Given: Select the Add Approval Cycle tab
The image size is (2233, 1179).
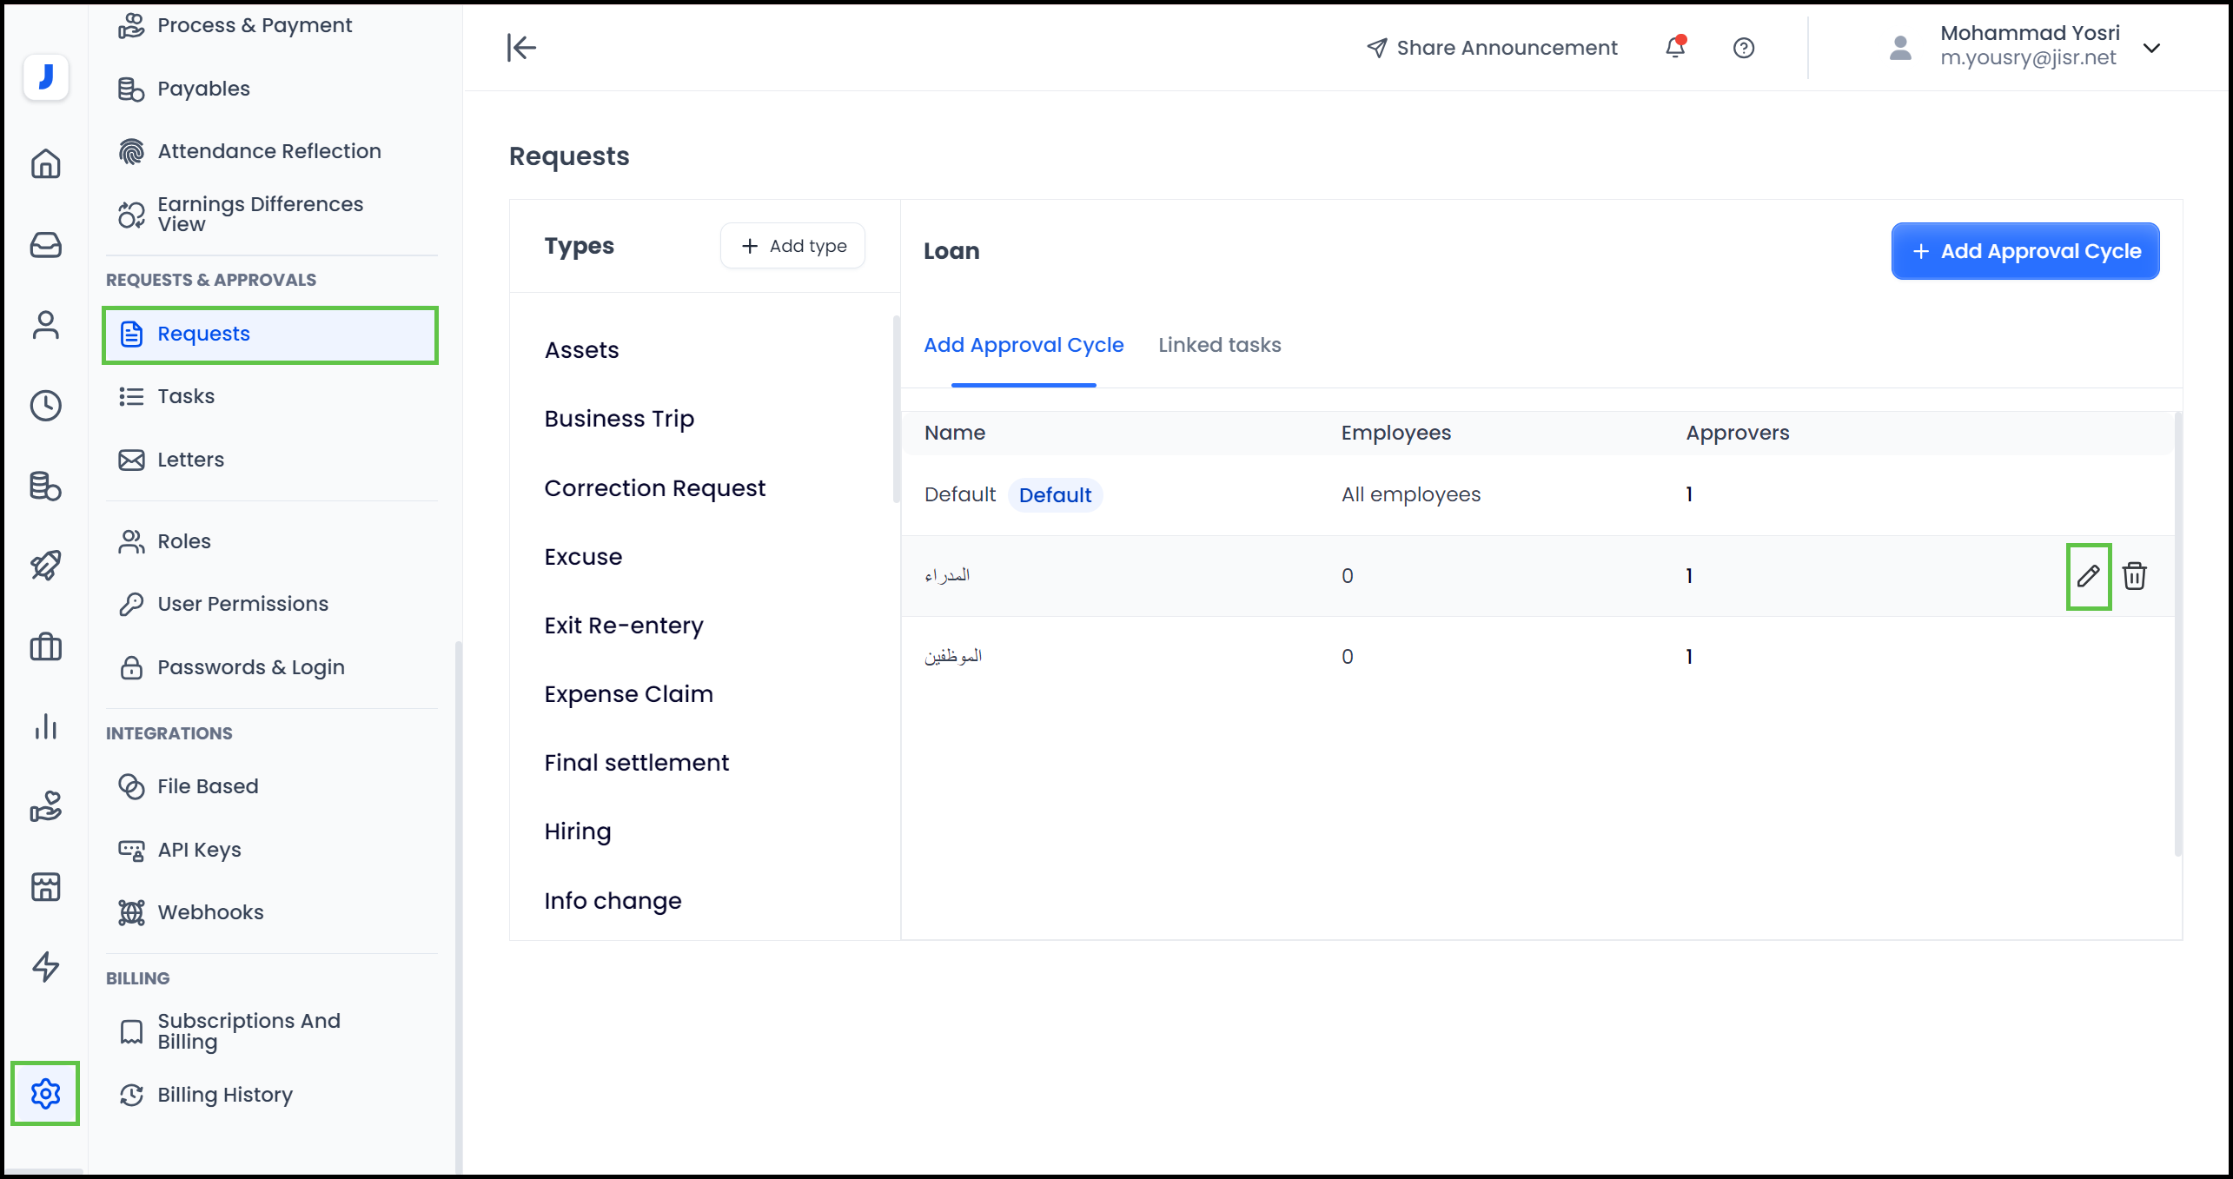Looking at the screenshot, I should (1023, 345).
